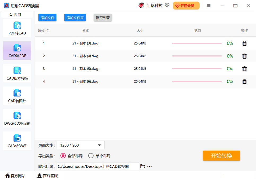Open the output folder browser icon
256x180 pixels.
143,166
